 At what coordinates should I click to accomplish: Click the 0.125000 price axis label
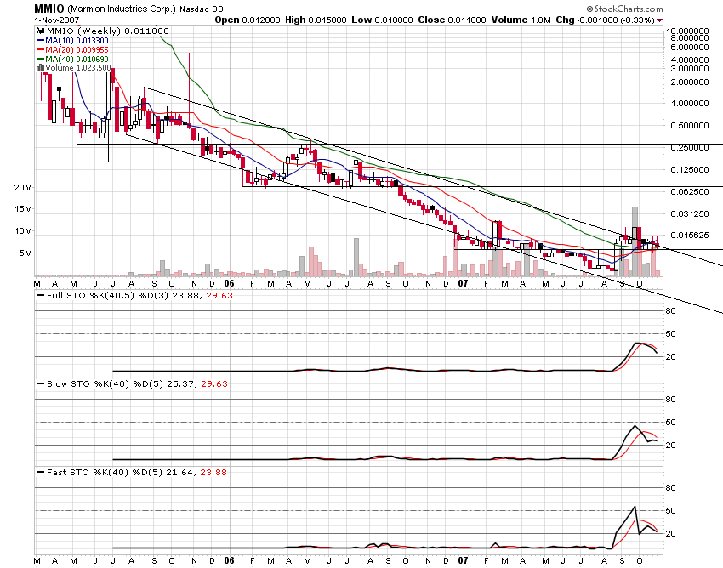click(x=689, y=170)
